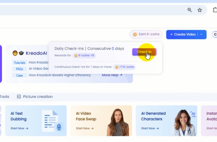Click the document microphone icon on Dubbing card

[52, 121]
